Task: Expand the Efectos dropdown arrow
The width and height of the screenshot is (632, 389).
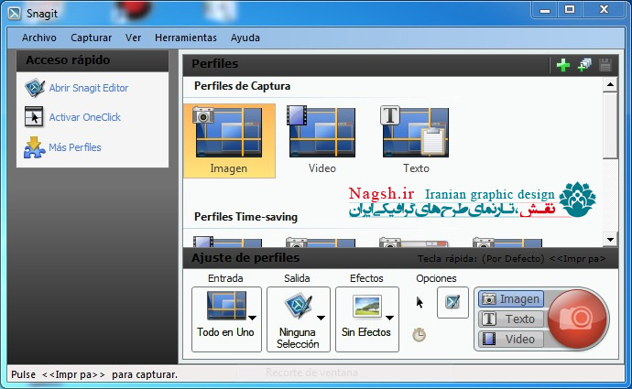Action: [x=389, y=318]
